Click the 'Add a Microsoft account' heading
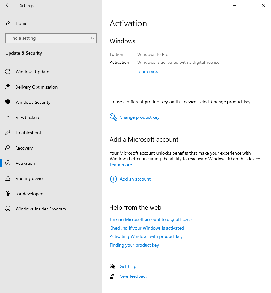This screenshot has width=271, height=293. click(x=144, y=139)
